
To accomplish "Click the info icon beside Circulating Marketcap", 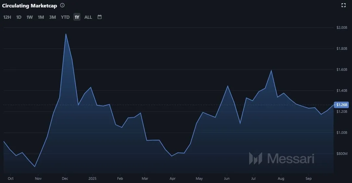I will tap(62, 5).
